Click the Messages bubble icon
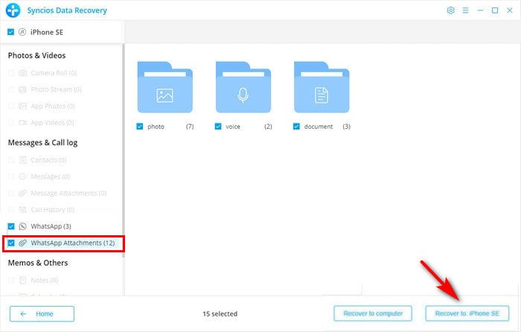The width and height of the screenshot is (521, 332). coord(22,176)
